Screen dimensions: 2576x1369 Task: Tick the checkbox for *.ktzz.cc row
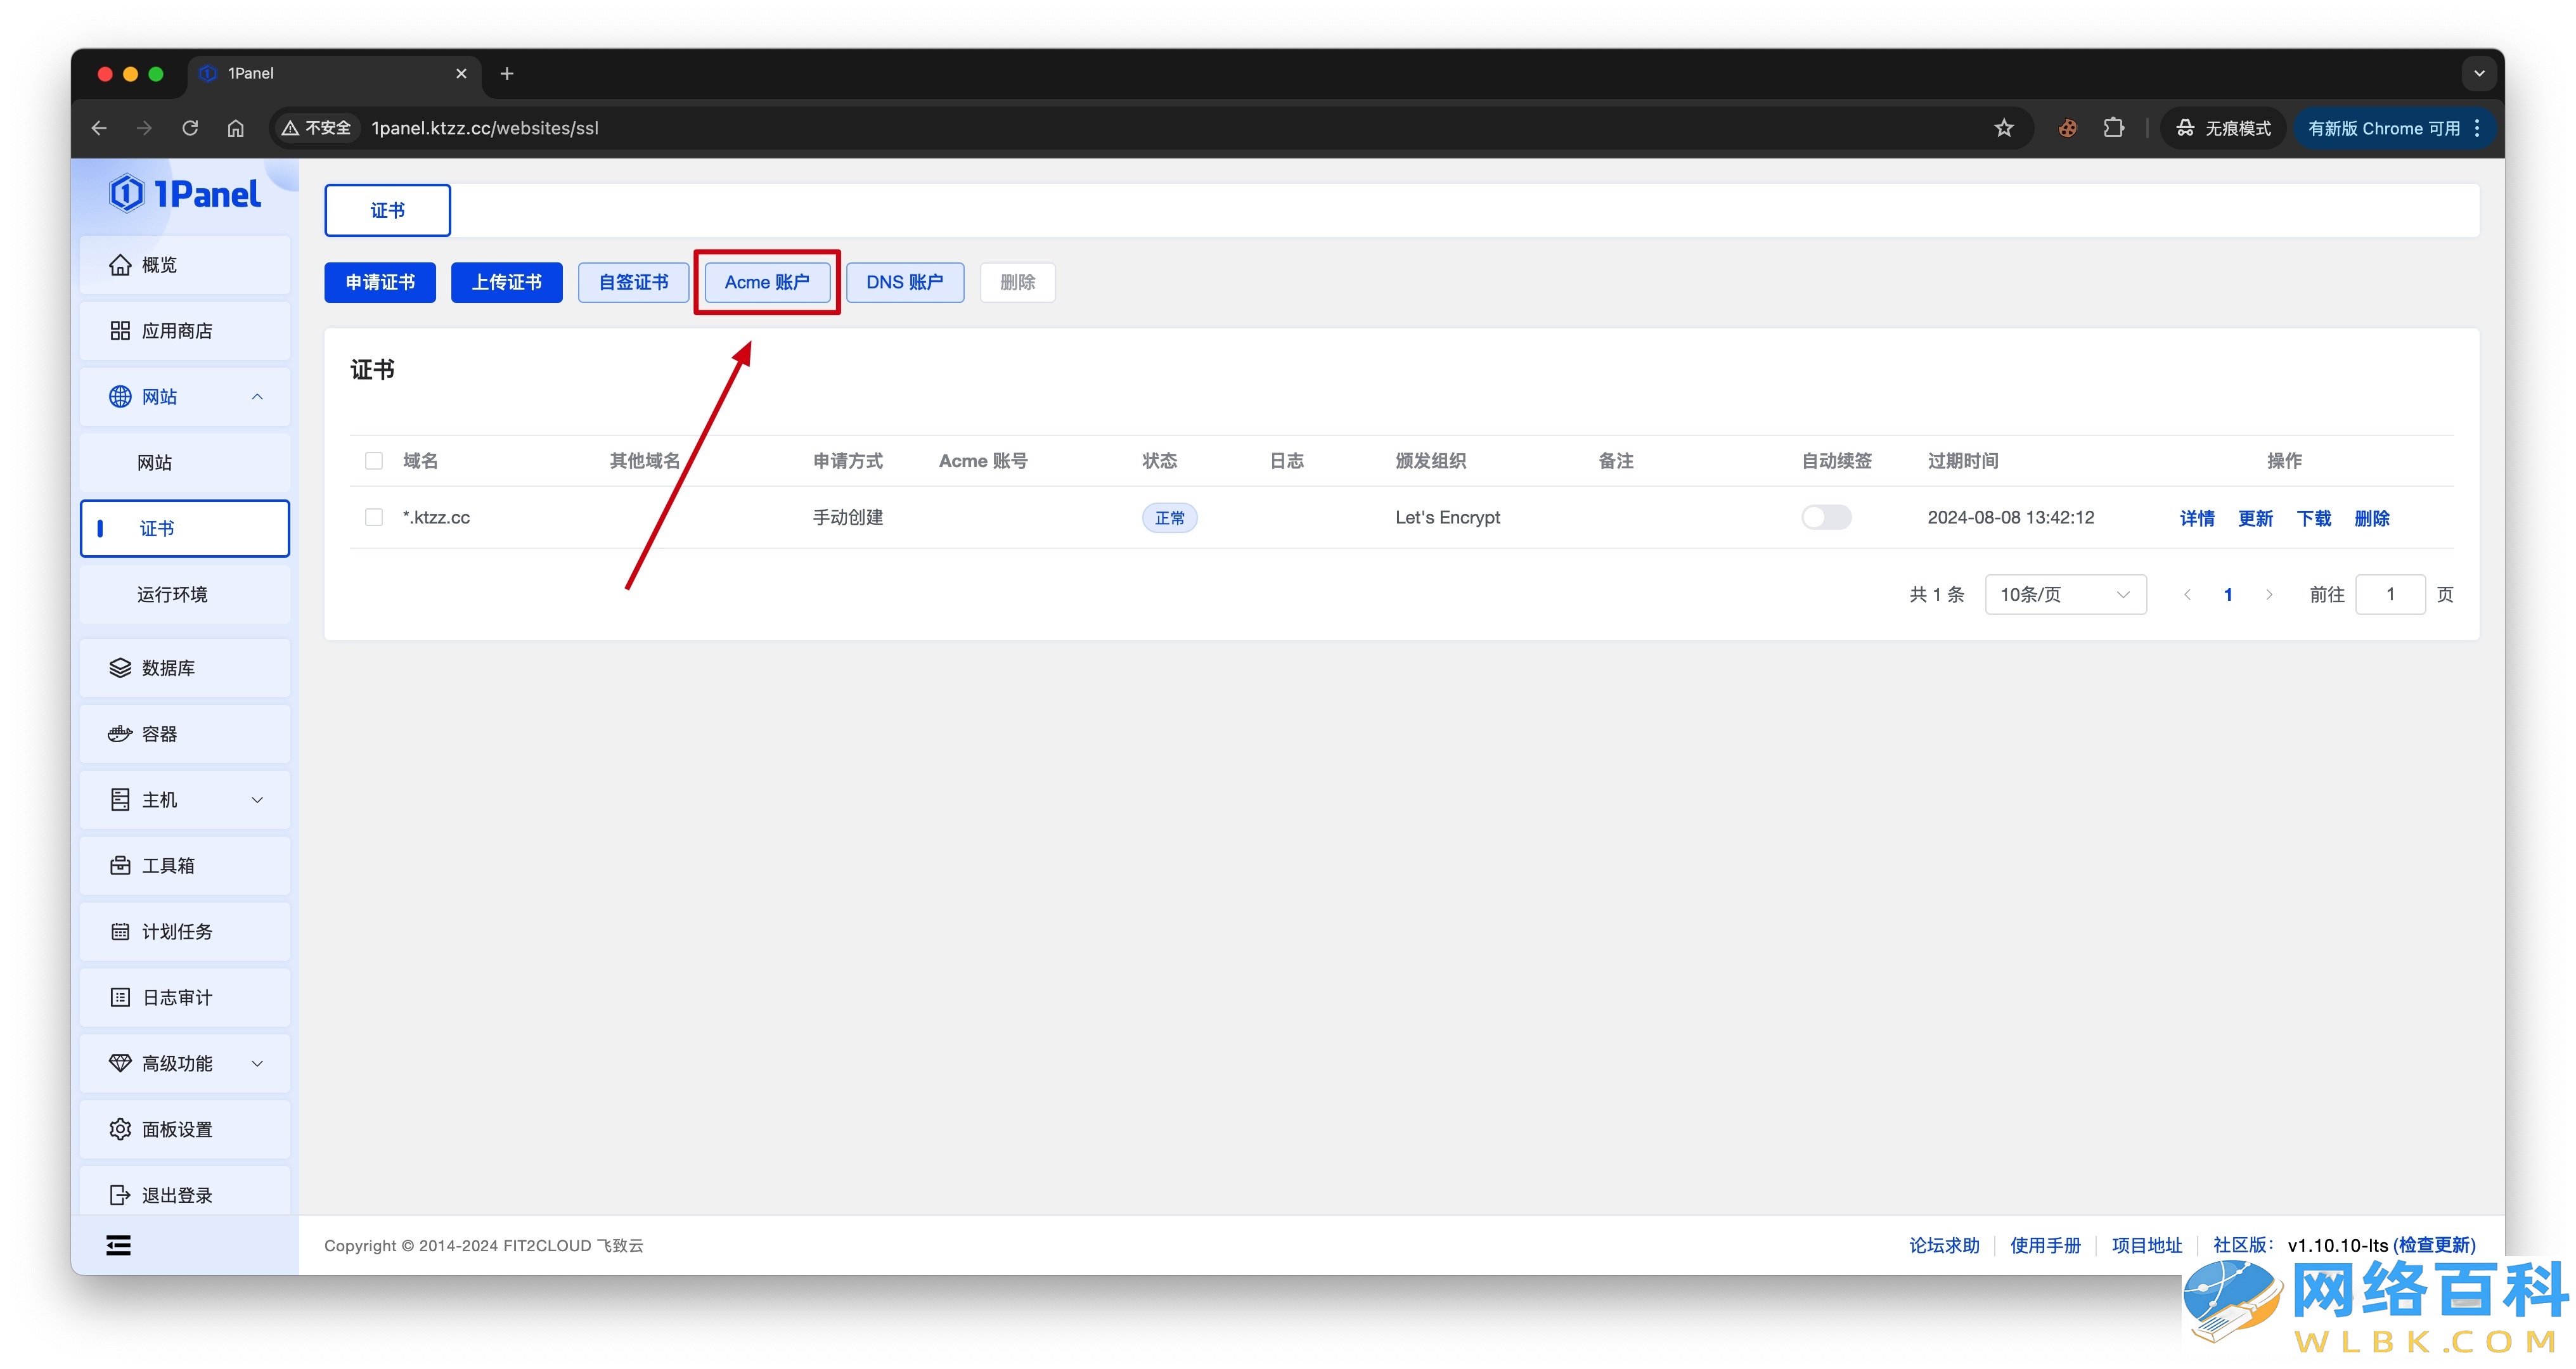pos(374,518)
